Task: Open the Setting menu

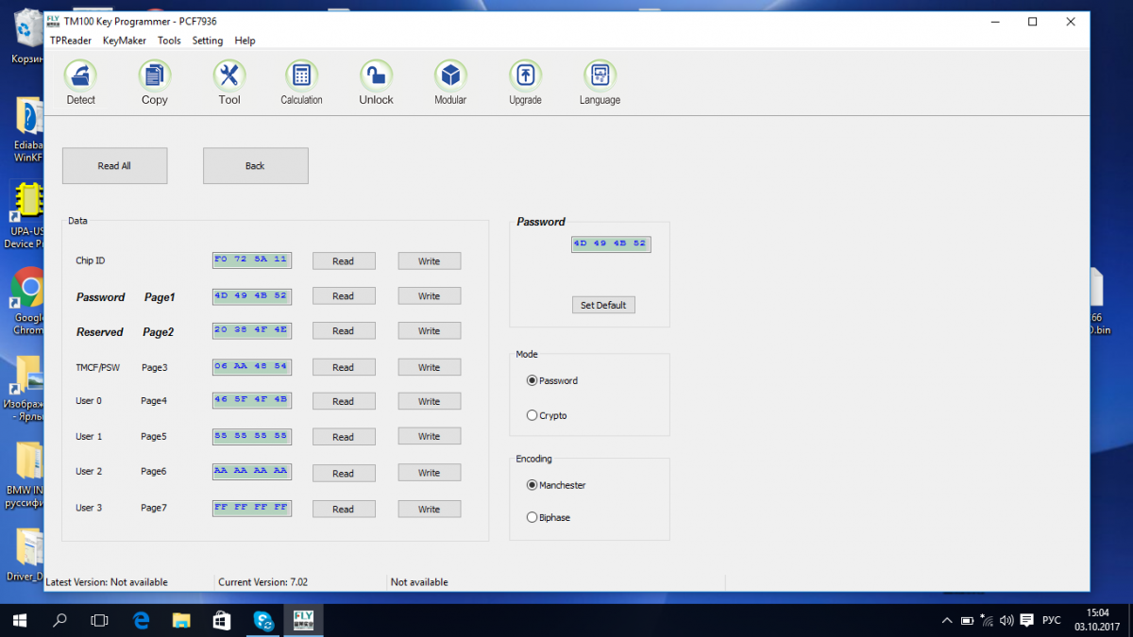Action: click(207, 41)
